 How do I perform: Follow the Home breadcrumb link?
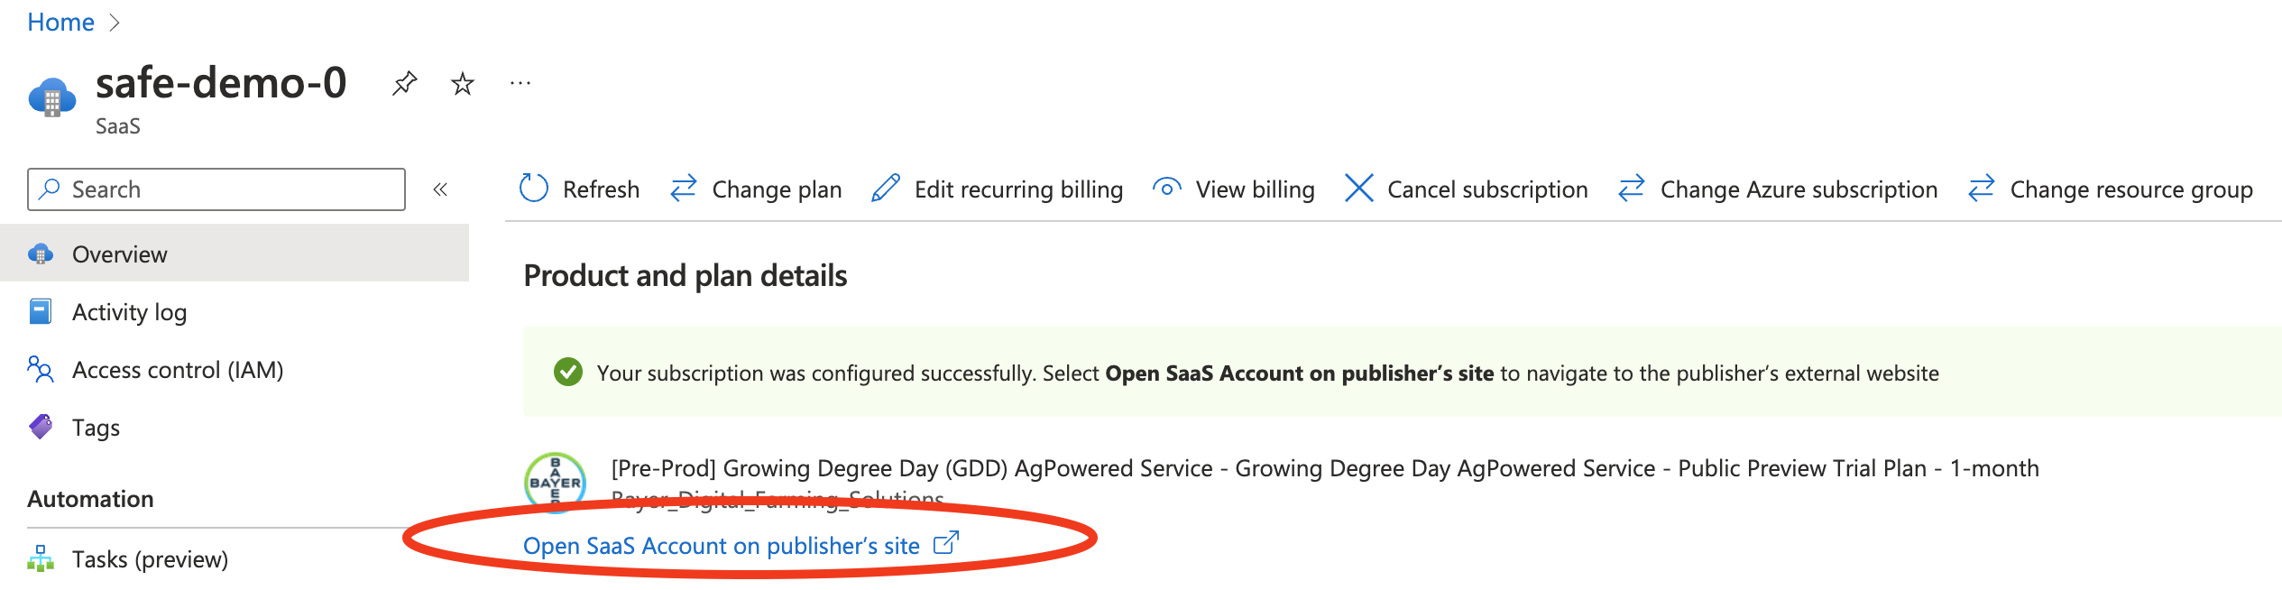coord(60,22)
